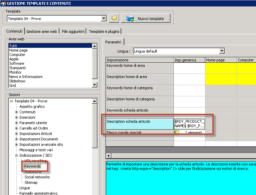
Task: Select Home page in Aree web list
Action: pos(50,50)
